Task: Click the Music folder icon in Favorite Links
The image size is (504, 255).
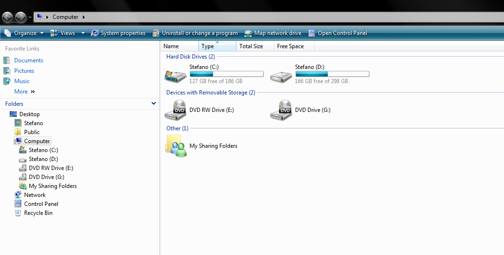Action: click(7, 81)
